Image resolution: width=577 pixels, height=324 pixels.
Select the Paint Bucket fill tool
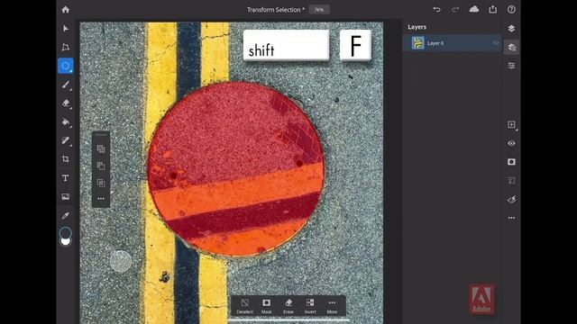coord(66,122)
